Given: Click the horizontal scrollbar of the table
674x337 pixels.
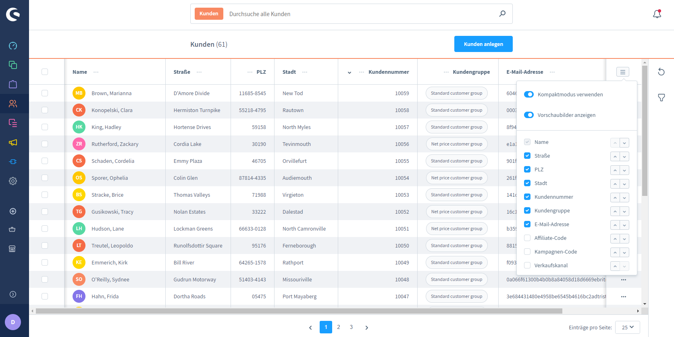Looking at the screenshot, I should pos(299,311).
